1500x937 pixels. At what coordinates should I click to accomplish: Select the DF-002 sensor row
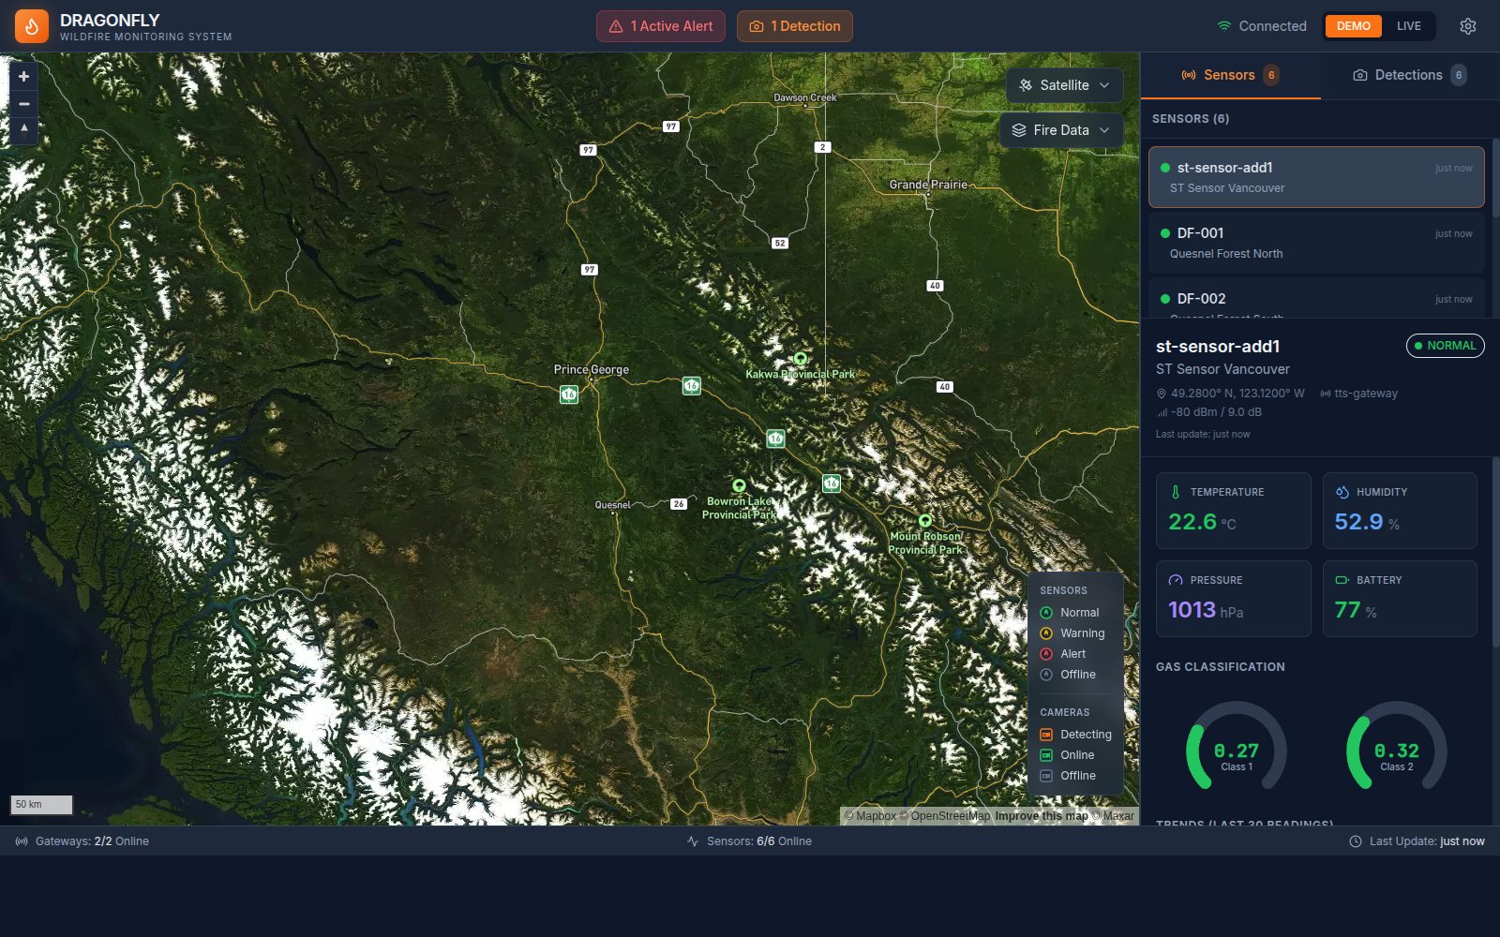tap(1316, 299)
